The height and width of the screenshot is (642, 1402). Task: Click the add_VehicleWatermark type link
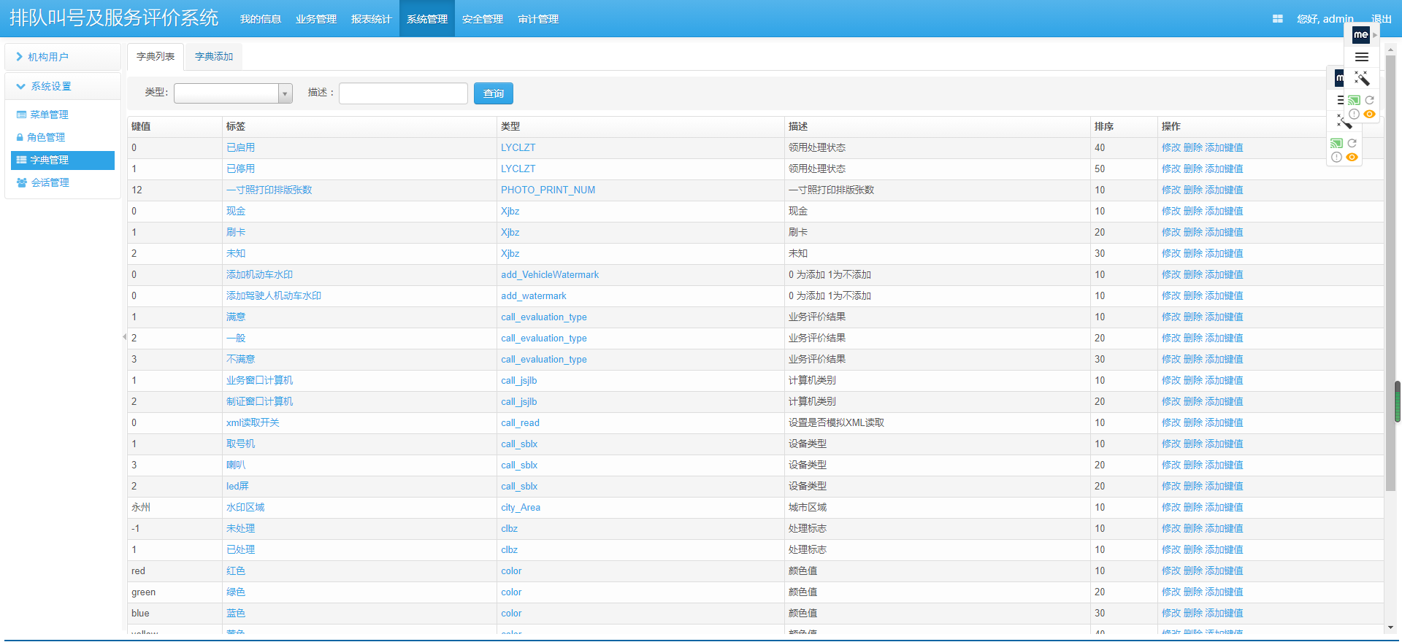pyautogui.click(x=550, y=274)
